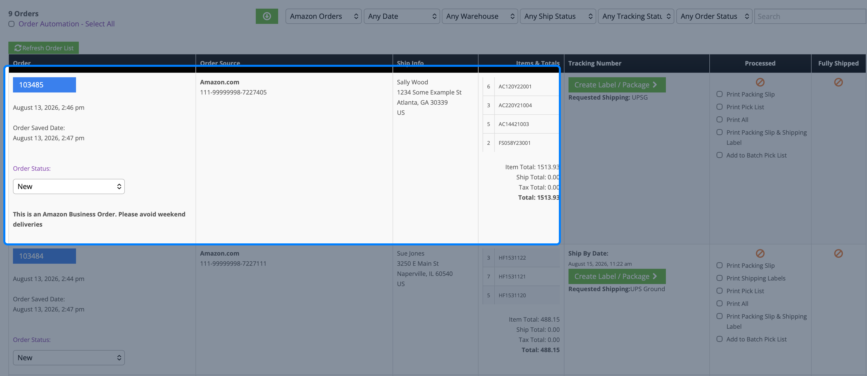Check Print Packing Slip & Shipping Label for 103484
The height and width of the screenshot is (376, 867).
tap(719, 316)
